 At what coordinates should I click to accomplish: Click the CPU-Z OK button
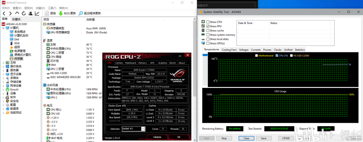click(x=179, y=137)
